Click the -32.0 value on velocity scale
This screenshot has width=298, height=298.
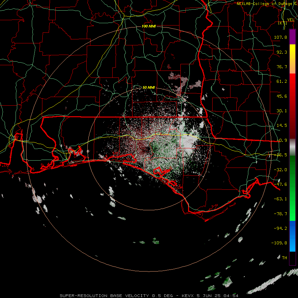(x=280, y=170)
